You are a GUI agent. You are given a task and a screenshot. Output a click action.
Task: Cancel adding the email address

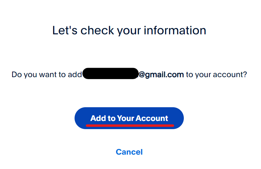click(x=129, y=152)
